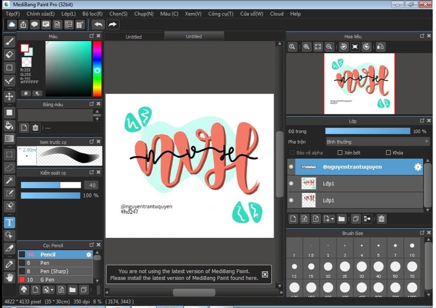Enable Khóa lock checkbox

(x=388, y=153)
